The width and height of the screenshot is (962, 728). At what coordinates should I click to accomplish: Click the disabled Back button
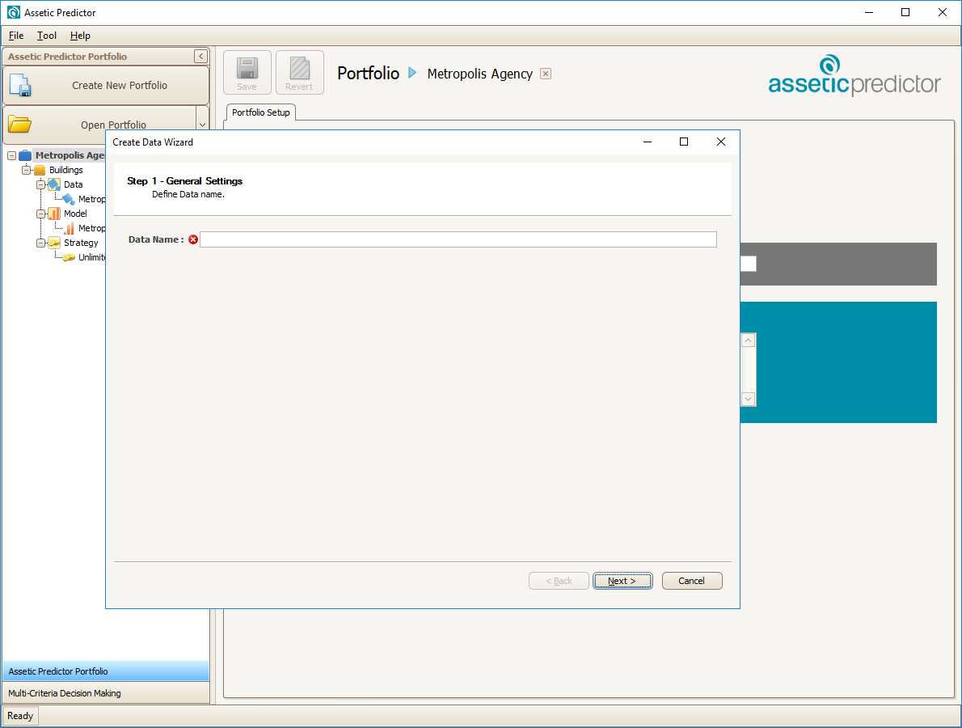coord(559,581)
